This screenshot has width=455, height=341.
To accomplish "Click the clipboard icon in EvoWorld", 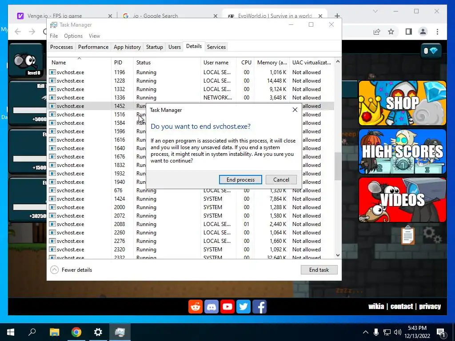I will pos(408,235).
